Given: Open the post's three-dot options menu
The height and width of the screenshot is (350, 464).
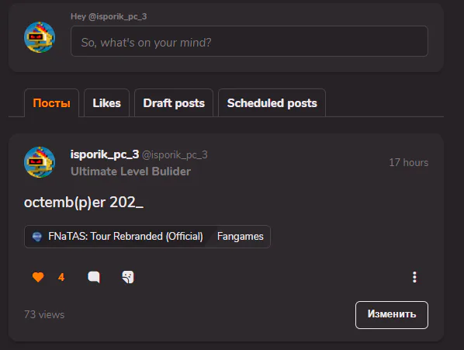Looking at the screenshot, I should 414,277.
